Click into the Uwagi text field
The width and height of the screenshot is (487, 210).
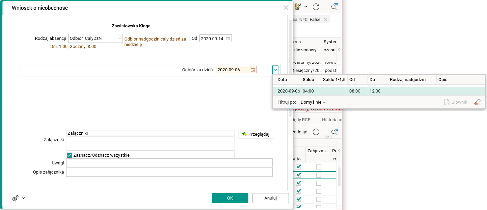pos(169,163)
